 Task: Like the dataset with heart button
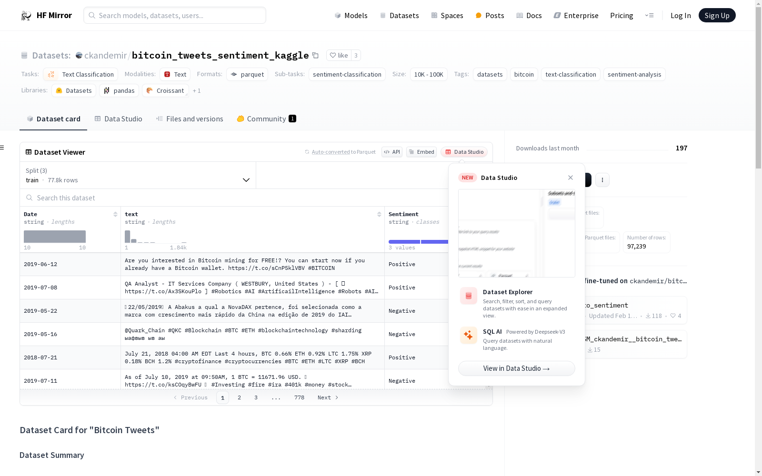(339, 55)
